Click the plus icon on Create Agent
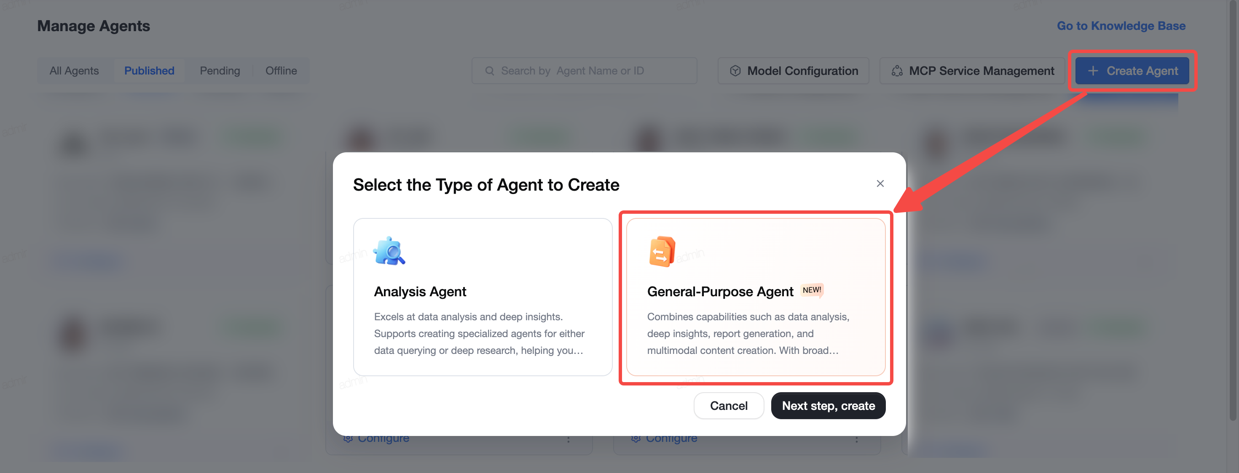Viewport: 1239px width, 473px height. 1093,71
